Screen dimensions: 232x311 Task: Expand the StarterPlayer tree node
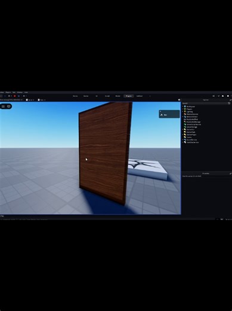[182, 135]
